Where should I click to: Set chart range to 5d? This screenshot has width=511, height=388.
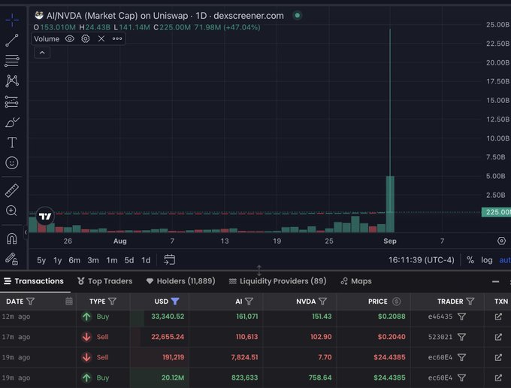(x=129, y=260)
